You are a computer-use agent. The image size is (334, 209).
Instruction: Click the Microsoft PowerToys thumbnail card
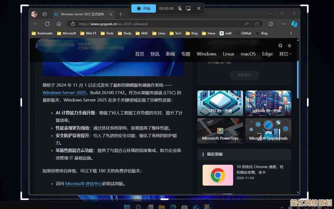tap(220, 130)
